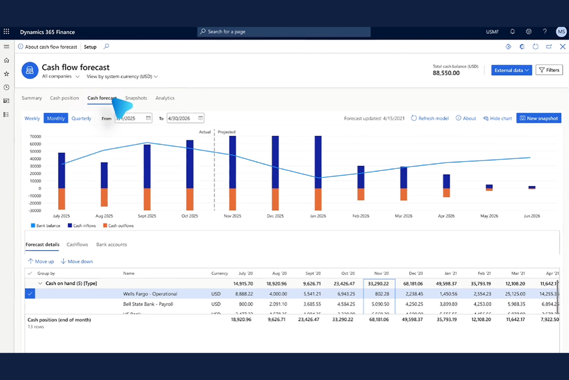Open the To date calendar picker
Viewport: 569px width, 380px height.
pos(200,118)
